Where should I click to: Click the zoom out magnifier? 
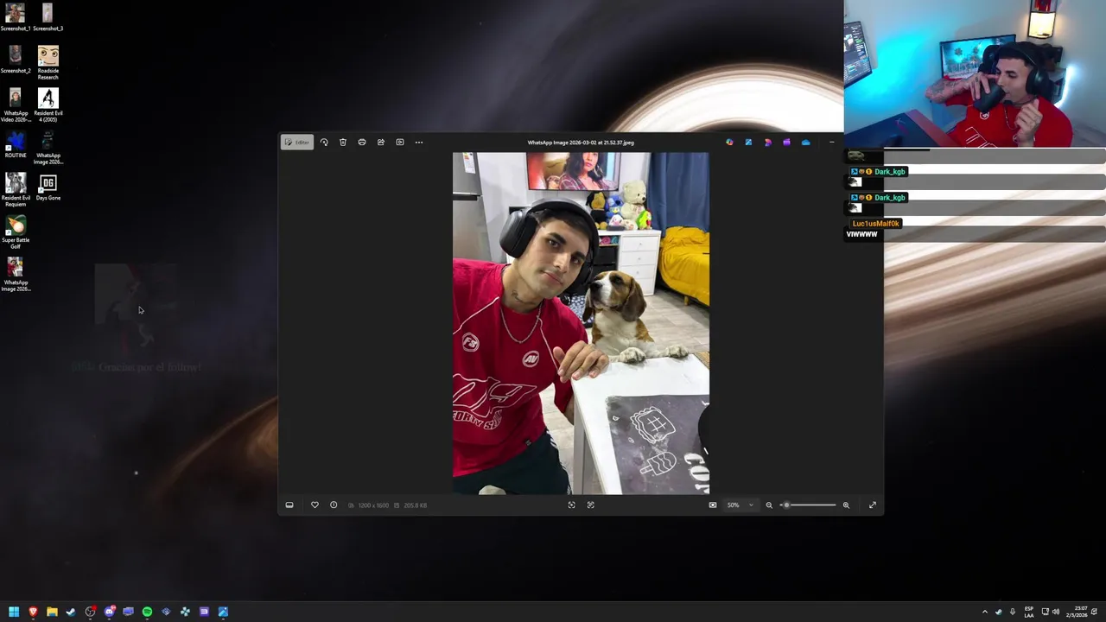[x=769, y=505]
